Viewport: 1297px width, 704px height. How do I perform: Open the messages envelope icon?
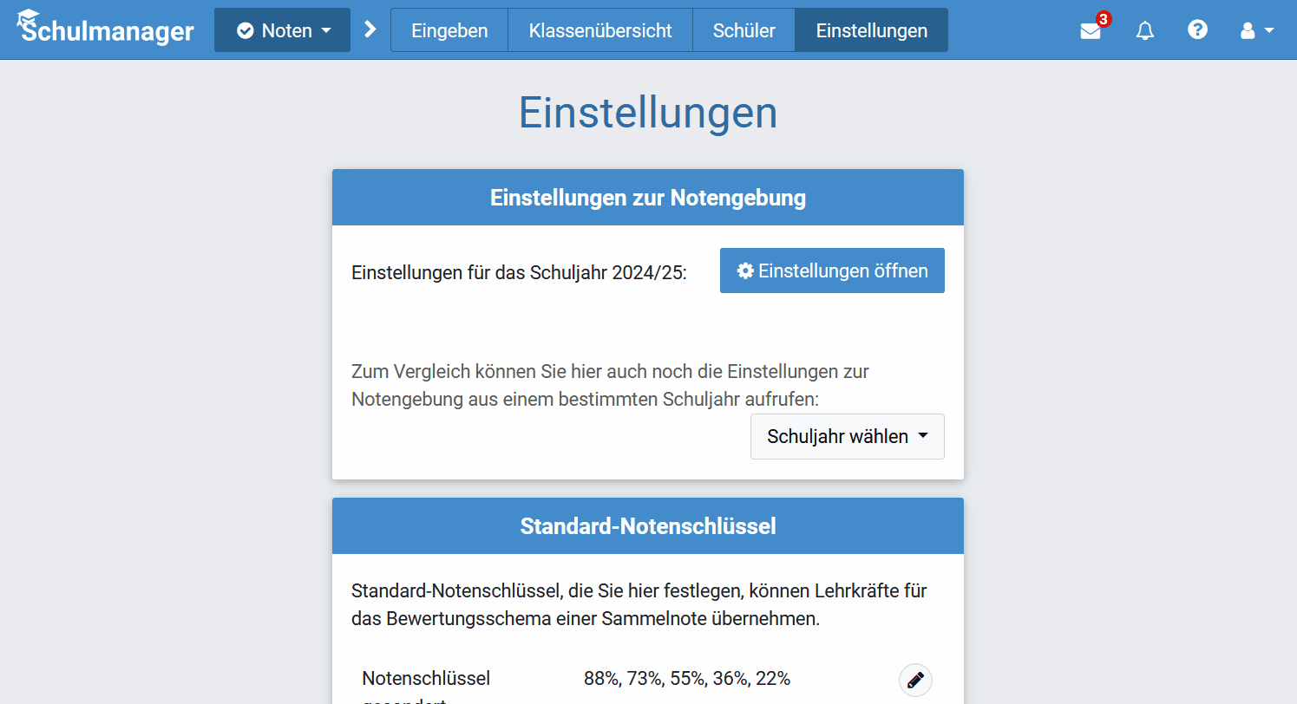coord(1090,31)
